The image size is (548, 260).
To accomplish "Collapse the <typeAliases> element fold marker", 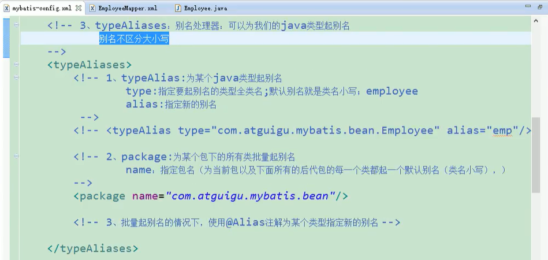I will coord(16,64).
